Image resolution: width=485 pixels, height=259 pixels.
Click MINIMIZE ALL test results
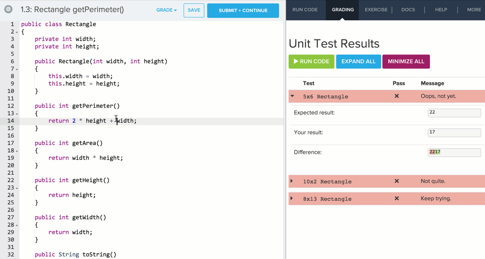(x=406, y=62)
